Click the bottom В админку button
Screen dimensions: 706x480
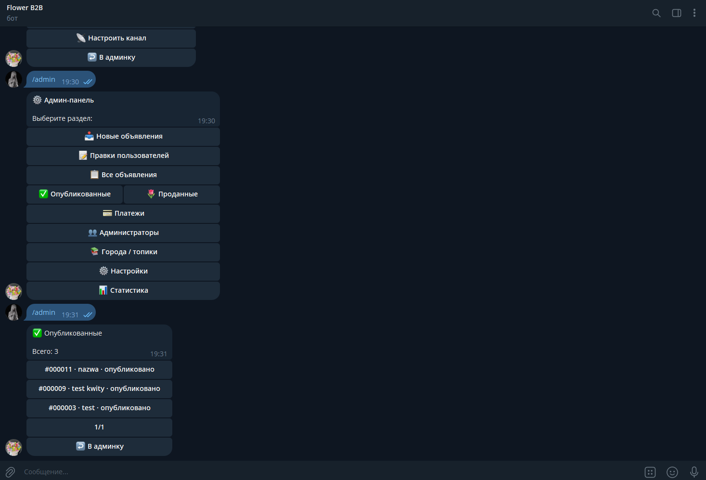click(99, 446)
